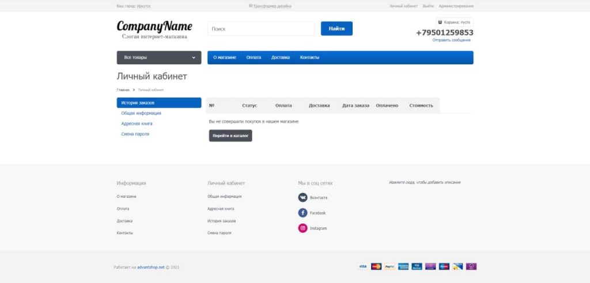Viewport: 590px width, 283px height.
Task: Open the О магазине menu item
Action: tap(225, 58)
